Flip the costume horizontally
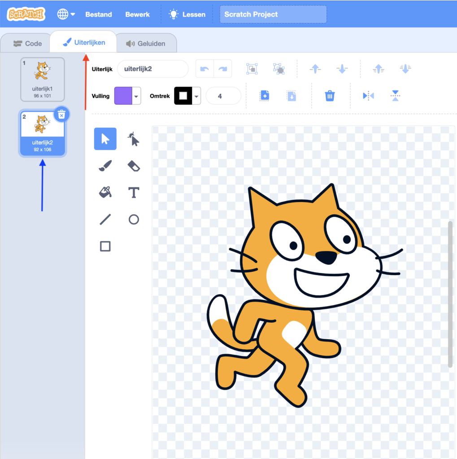This screenshot has width=457, height=459. 368,95
